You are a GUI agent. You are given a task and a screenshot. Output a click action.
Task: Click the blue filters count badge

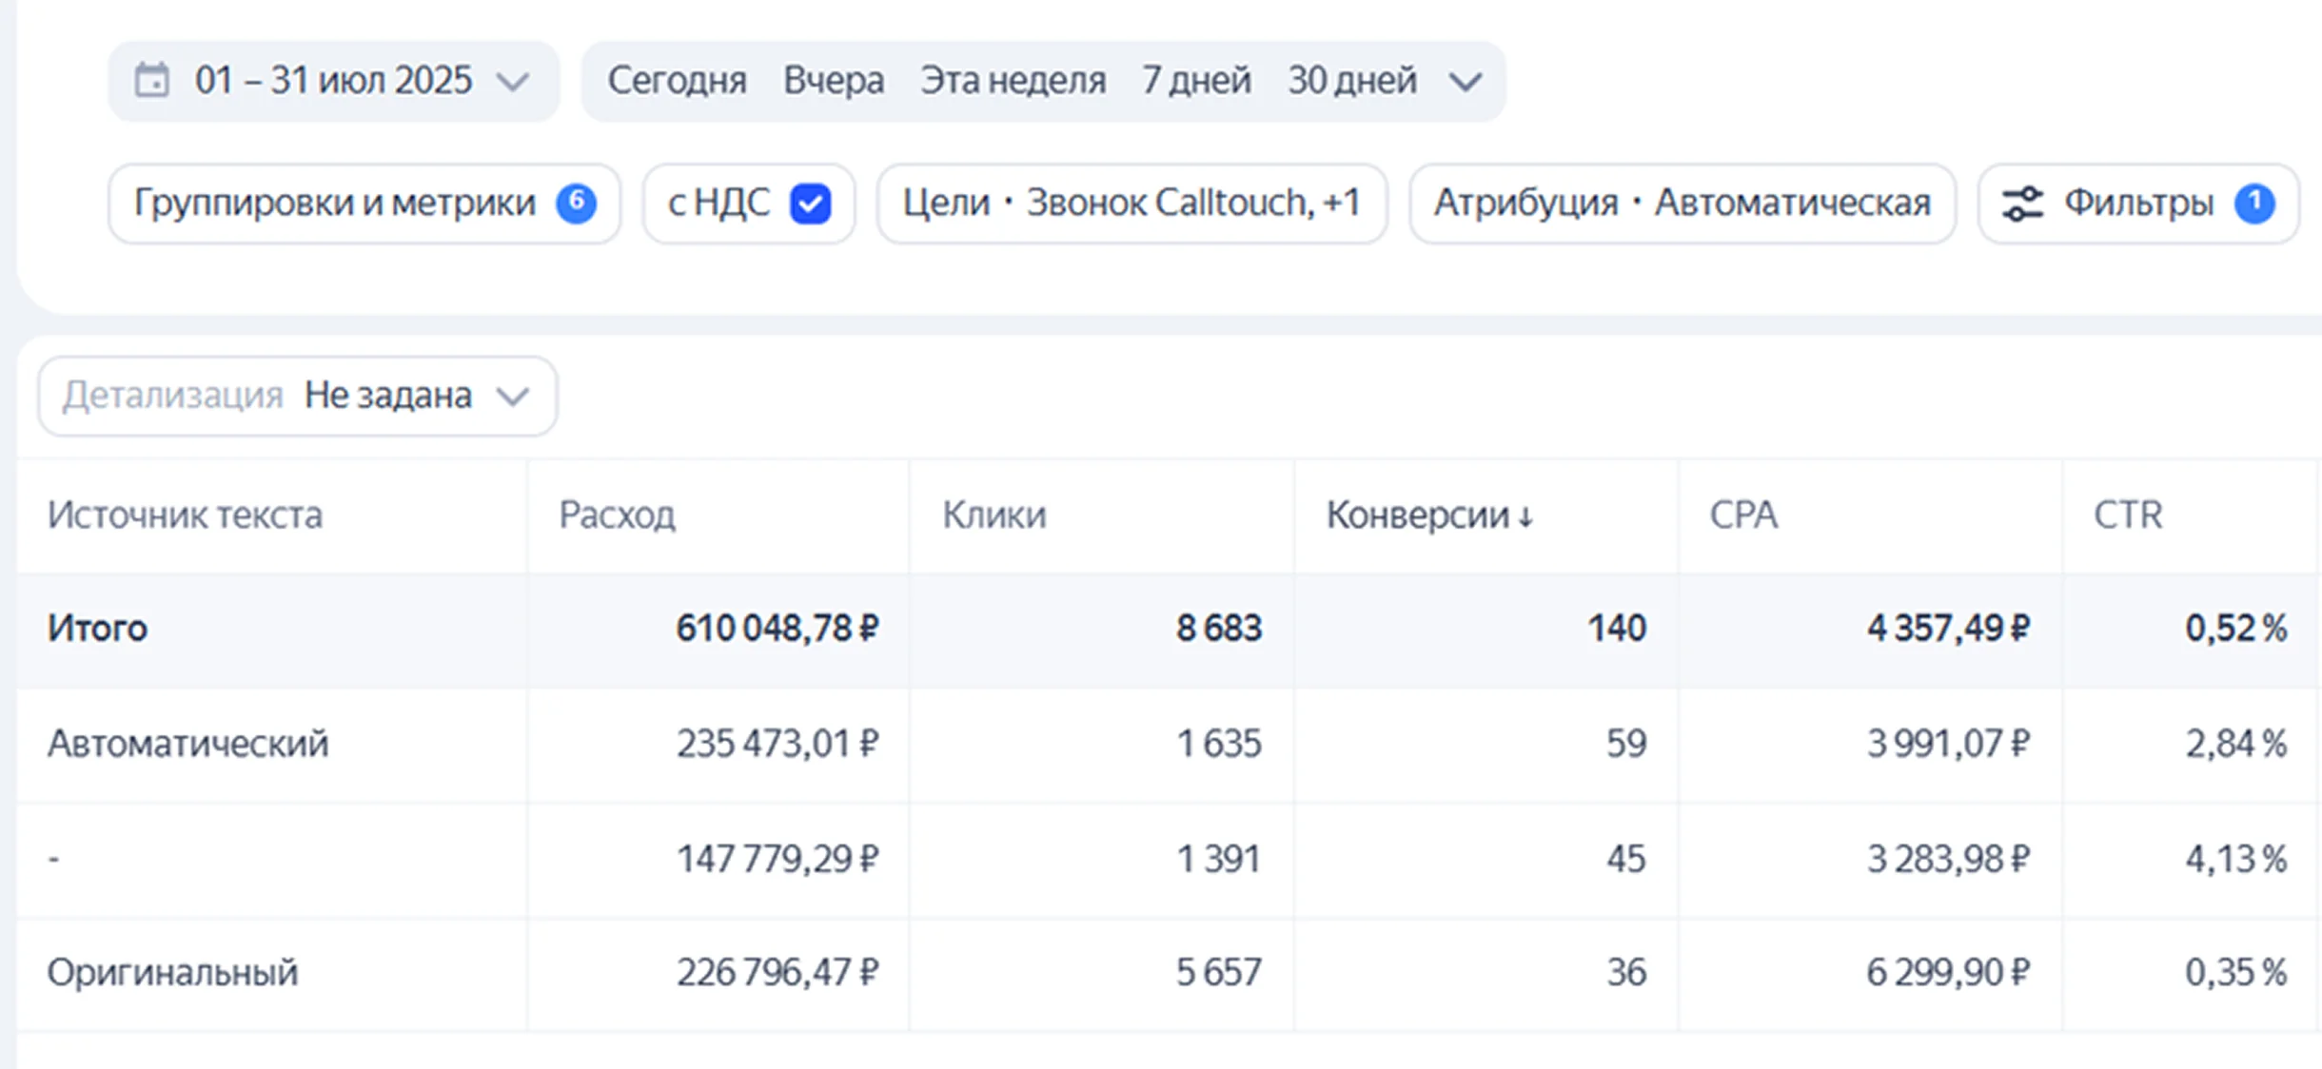[2254, 204]
